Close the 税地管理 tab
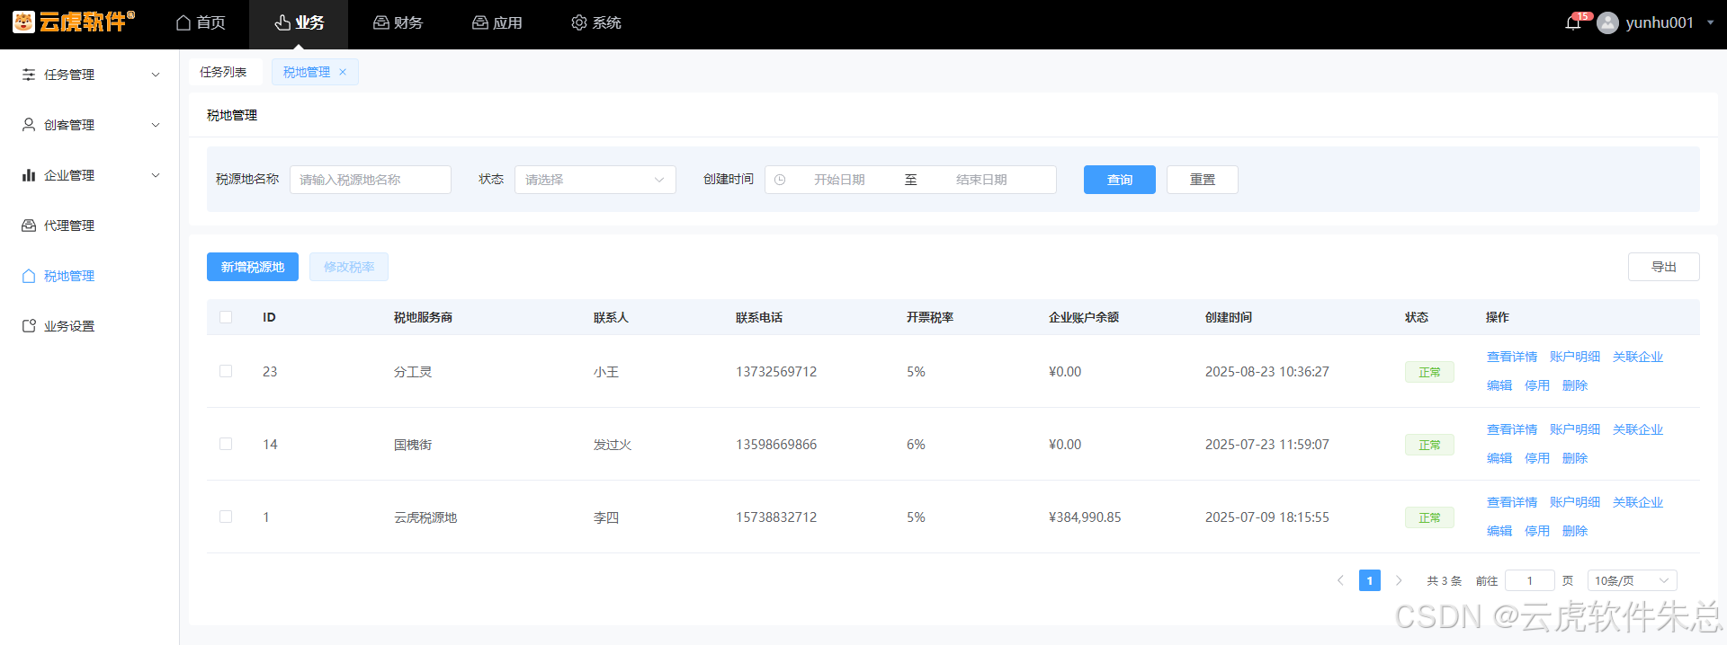 point(343,72)
